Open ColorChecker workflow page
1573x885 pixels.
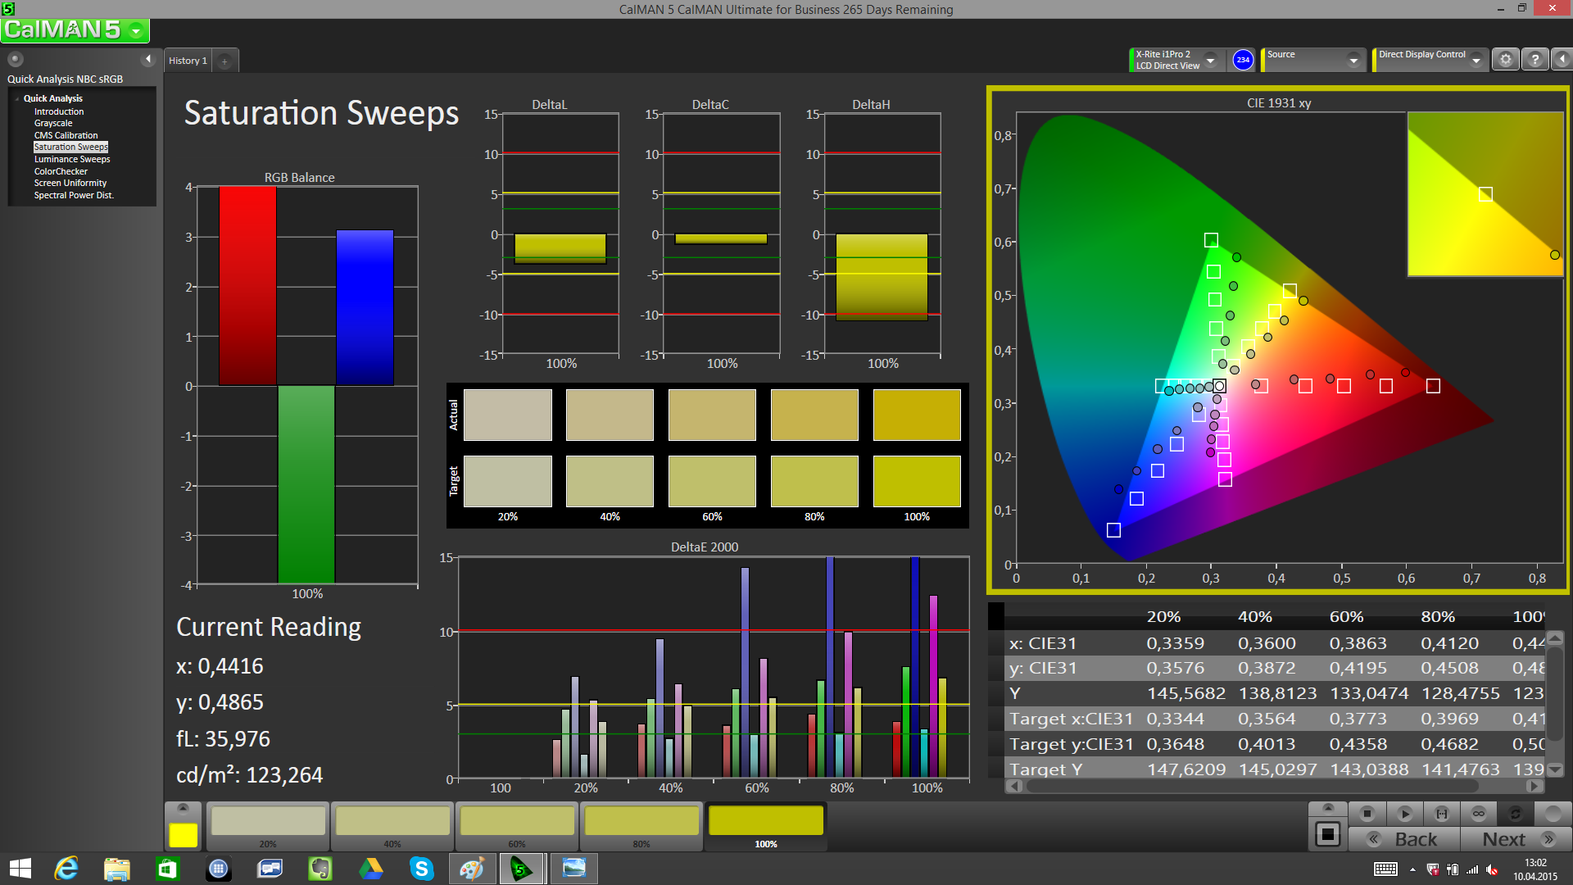click(61, 171)
